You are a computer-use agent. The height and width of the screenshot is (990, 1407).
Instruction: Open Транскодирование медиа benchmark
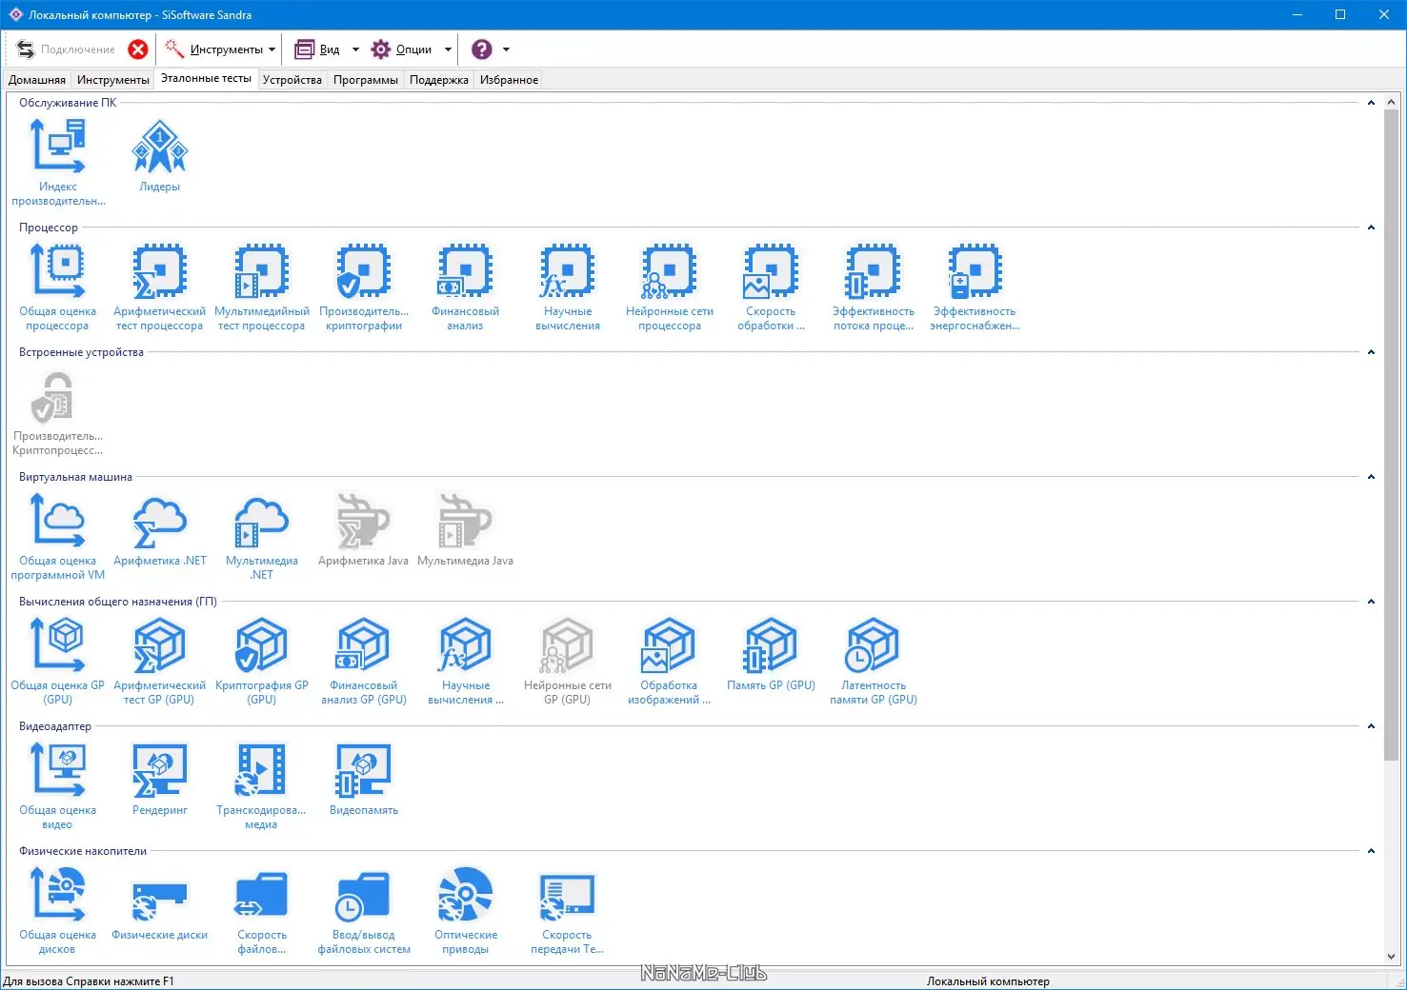tap(262, 785)
